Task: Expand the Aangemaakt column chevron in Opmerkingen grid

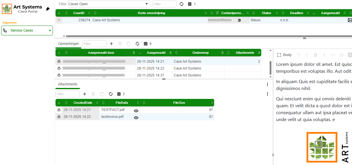Action: pyautogui.click(x=140, y=53)
